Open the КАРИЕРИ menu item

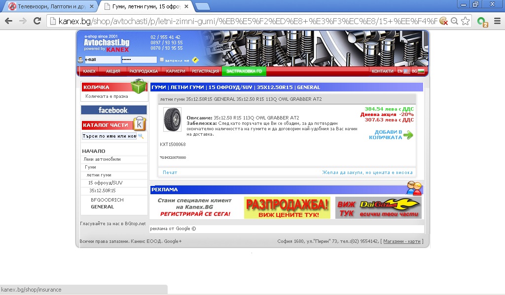(x=176, y=71)
